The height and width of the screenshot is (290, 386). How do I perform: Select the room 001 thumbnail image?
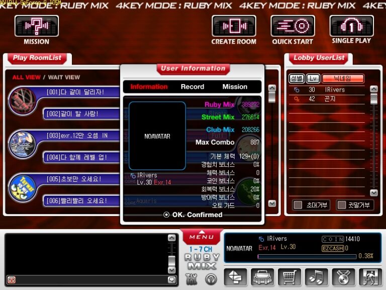coord(22,101)
